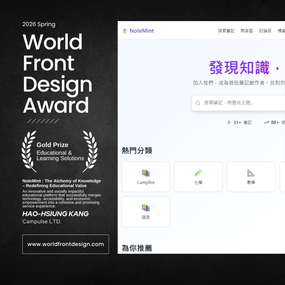This screenshot has height=285, width=285.
Task: Click the HAO-HSIUNG KANG name
Action: coord(55,214)
